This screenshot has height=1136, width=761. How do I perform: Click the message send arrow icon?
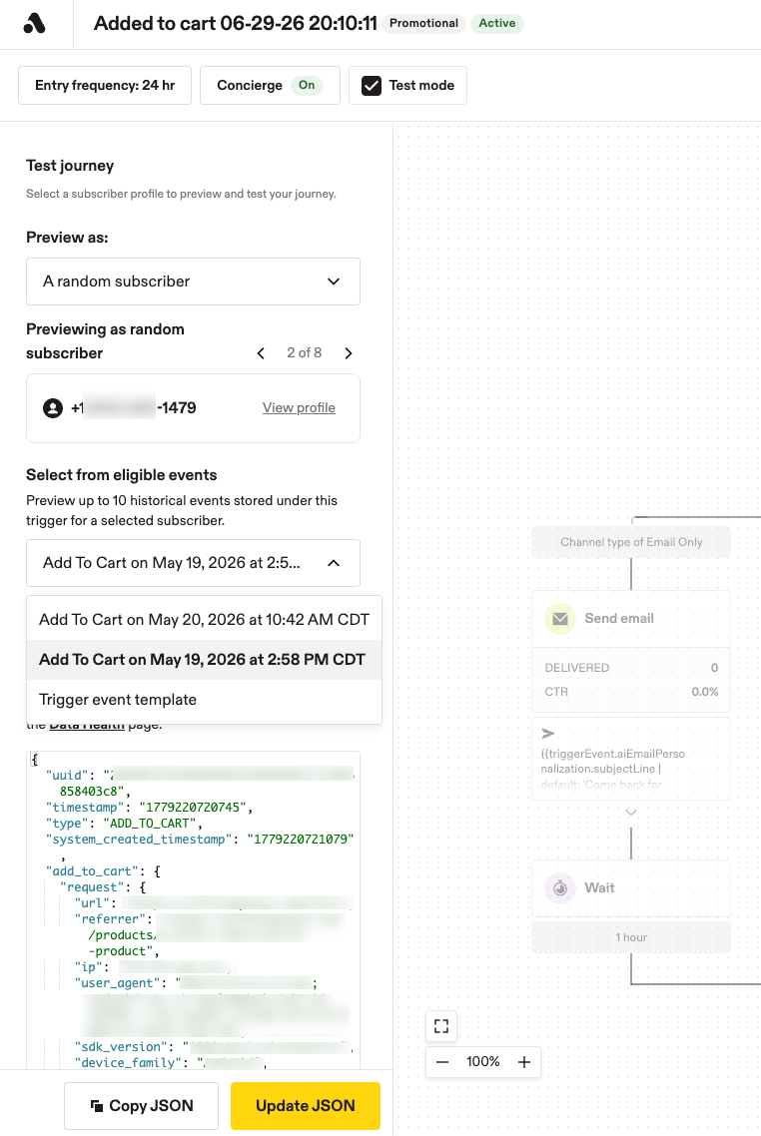click(x=548, y=734)
